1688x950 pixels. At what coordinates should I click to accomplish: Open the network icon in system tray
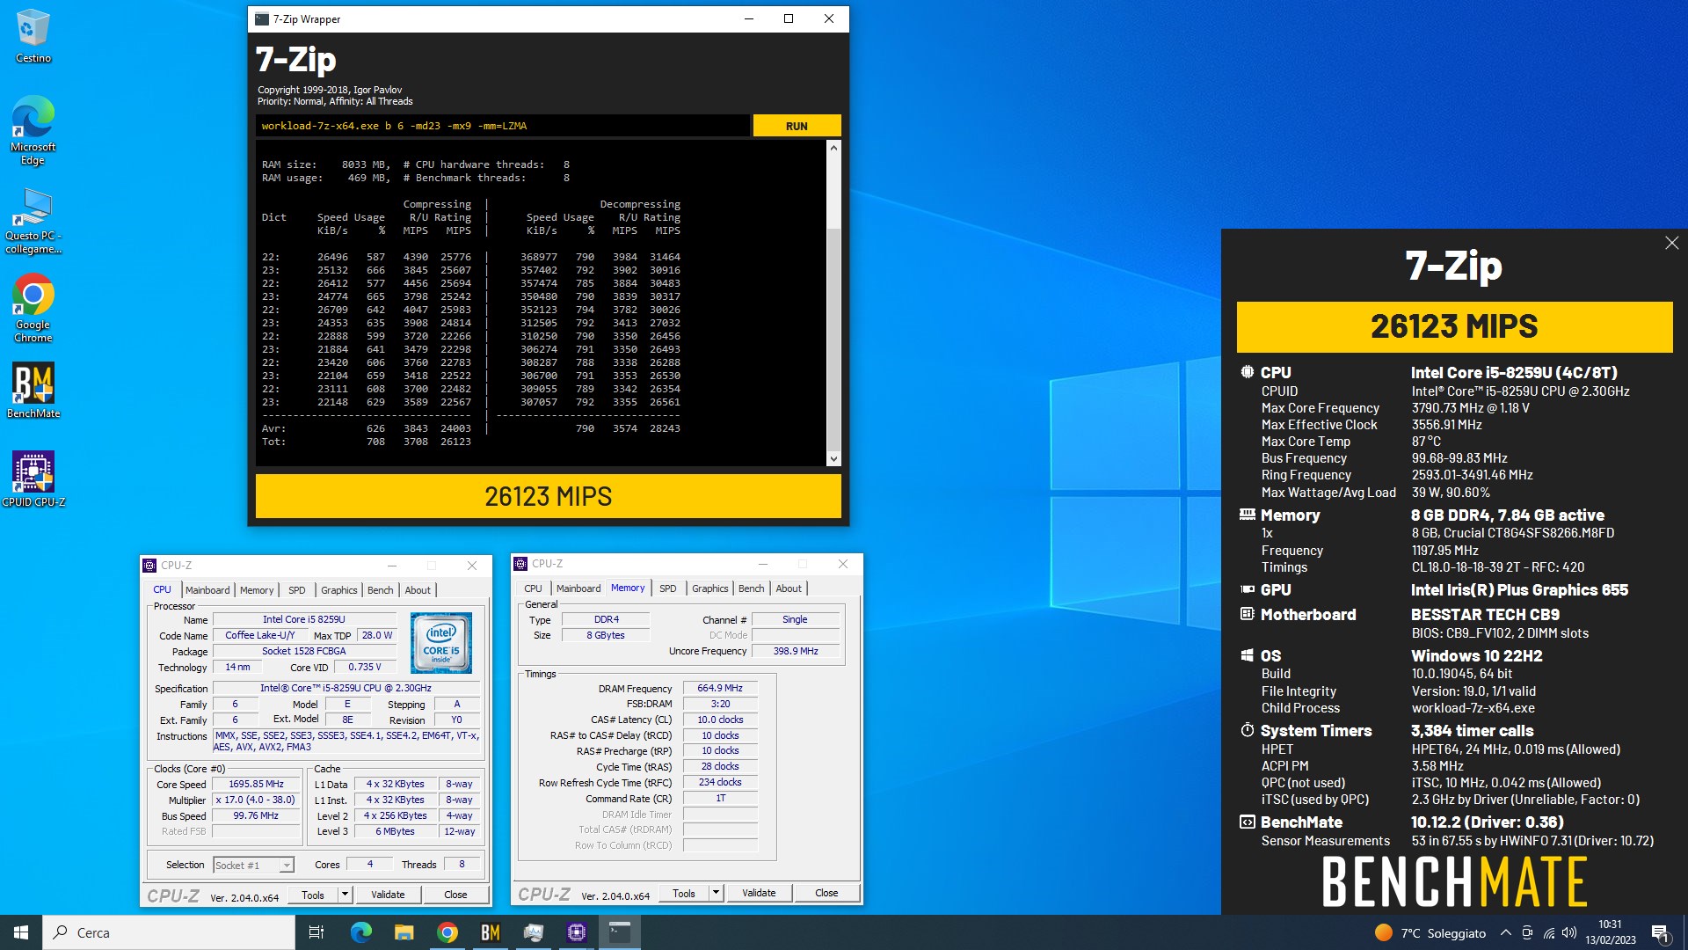pos(1548,932)
